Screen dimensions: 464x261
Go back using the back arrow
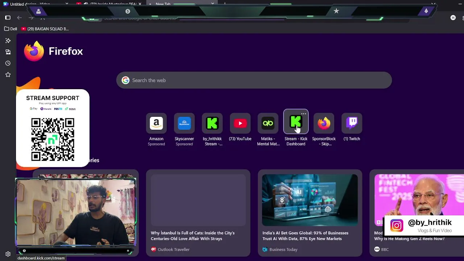(x=19, y=17)
